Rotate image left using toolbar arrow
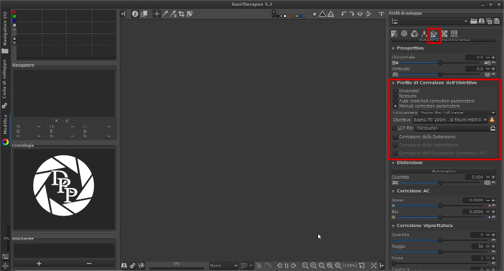 pyautogui.click(x=344, y=14)
